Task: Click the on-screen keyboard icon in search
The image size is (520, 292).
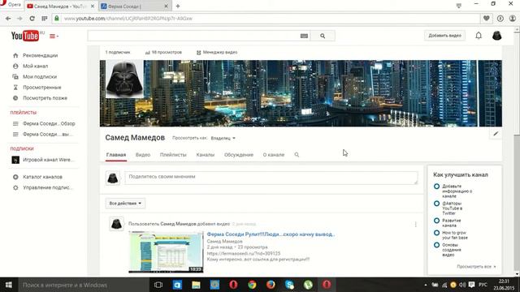Action: (304, 36)
